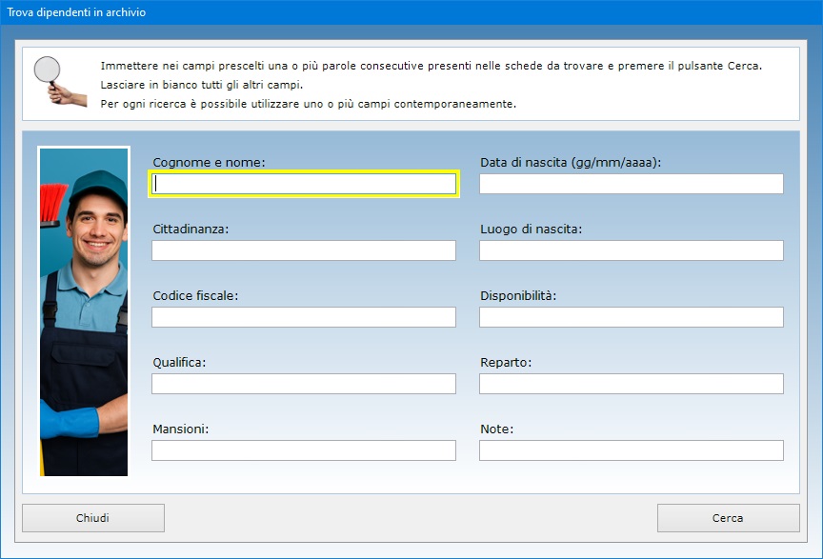Click inside the Note field

click(631, 450)
